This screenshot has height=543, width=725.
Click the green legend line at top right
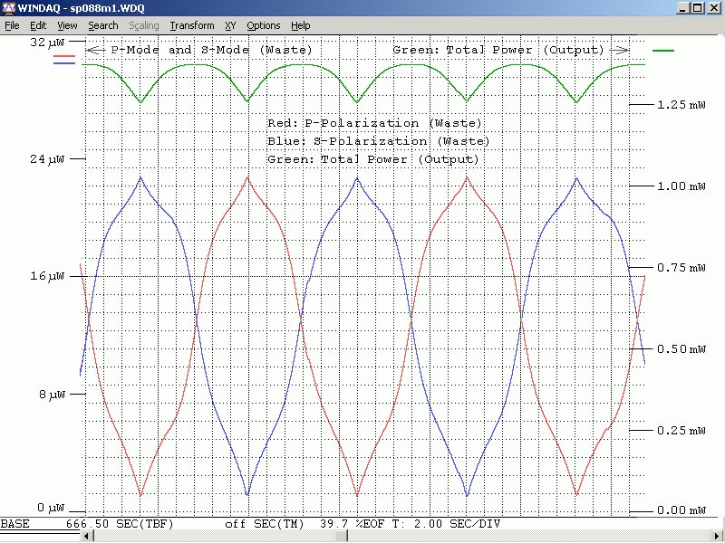tap(663, 51)
